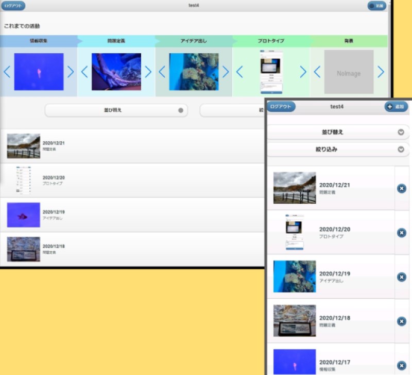Click the previous arrow in 発表 carousel
Image resolution: width=412 pixels, height=375 pixels.
point(317,72)
